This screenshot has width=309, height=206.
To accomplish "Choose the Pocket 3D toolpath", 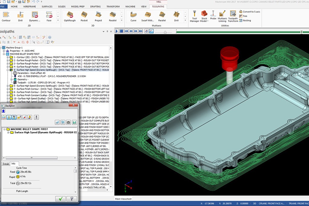I will pos(84,17).
